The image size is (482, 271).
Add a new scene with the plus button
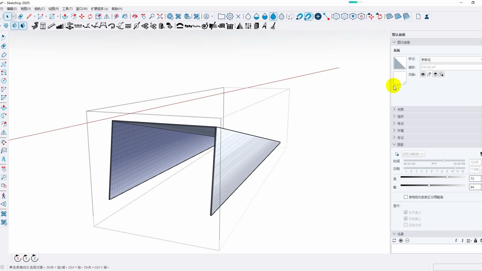point(401,240)
